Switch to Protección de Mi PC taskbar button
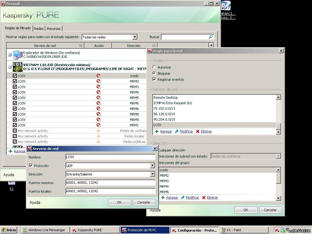312x234 pixels. tap(145, 230)
